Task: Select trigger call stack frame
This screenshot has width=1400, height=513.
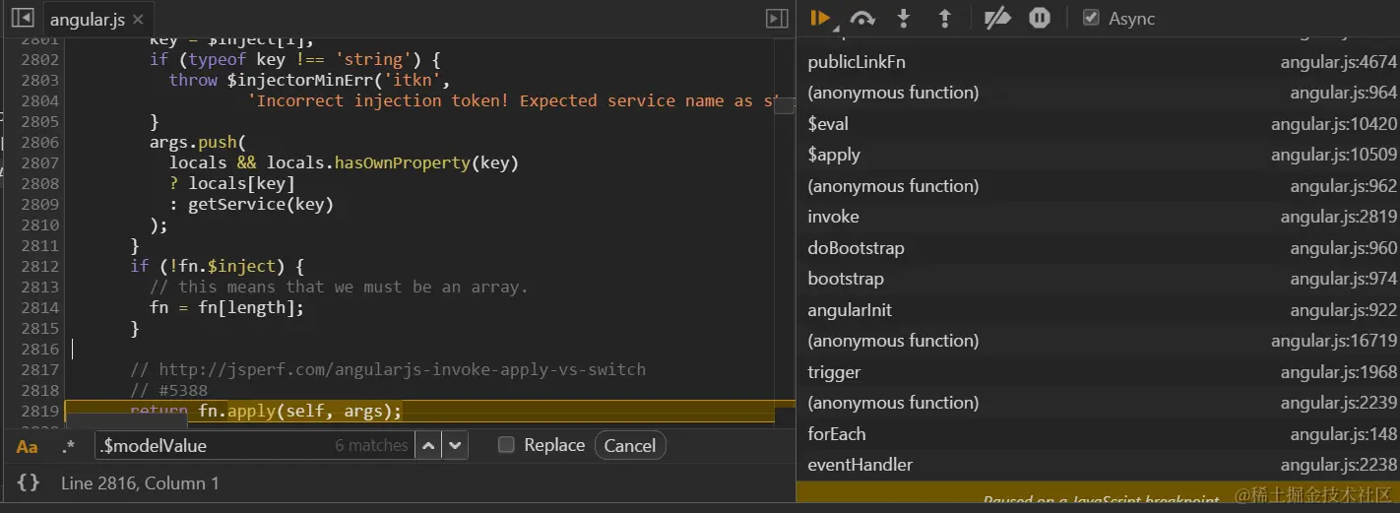Action: [x=1098, y=372]
